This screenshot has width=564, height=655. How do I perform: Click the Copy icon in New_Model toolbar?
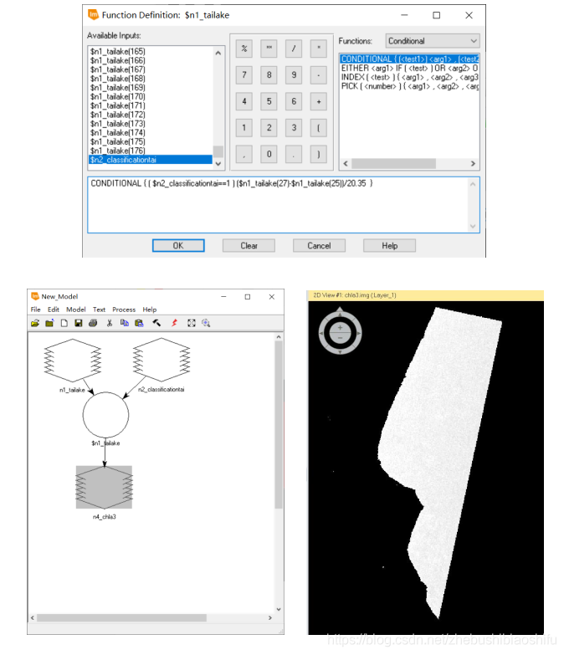(x=124, y=323)
